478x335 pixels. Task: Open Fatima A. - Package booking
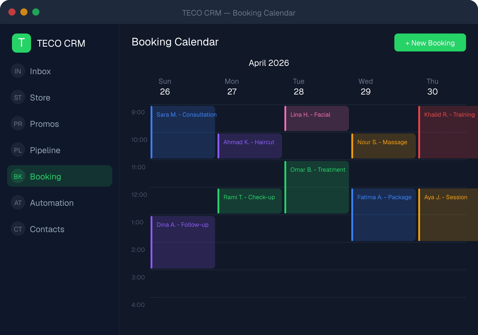tap(384, 215)
